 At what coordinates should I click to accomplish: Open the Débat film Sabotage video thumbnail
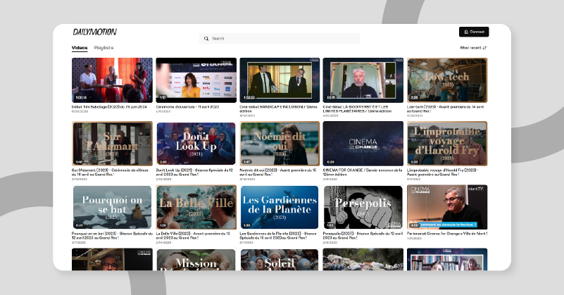click(112, 80)
